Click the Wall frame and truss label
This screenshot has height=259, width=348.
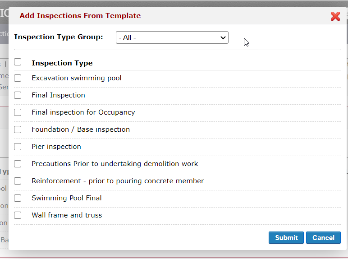[x=67, y=215]
